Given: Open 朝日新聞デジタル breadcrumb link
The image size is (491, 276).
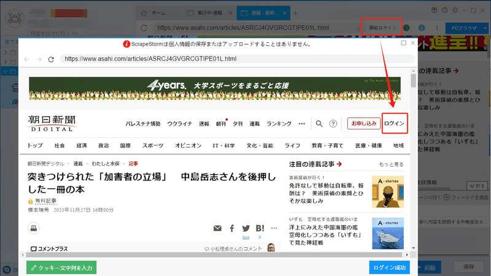Looking at the screenshot, I should point(45,164).
